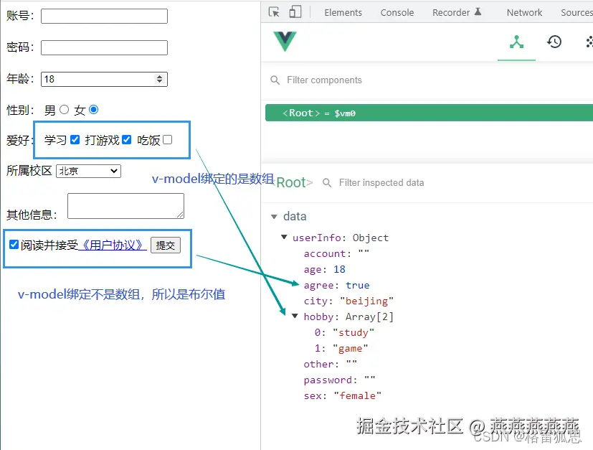
Task: Click the agree: true data row
Action: click(x=336, y=285)
